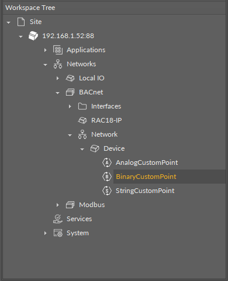Click the BACnet stacked-box icon
The height and width of the screenshot is (281, 228).
[x=70, y=92]
